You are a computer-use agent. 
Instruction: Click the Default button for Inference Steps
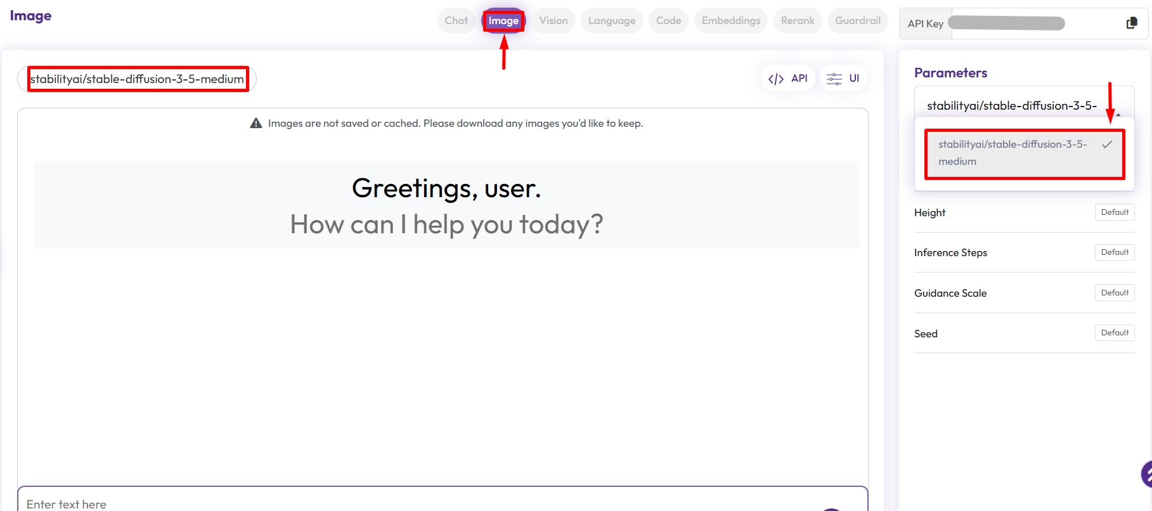click(x=1114, y=252)
